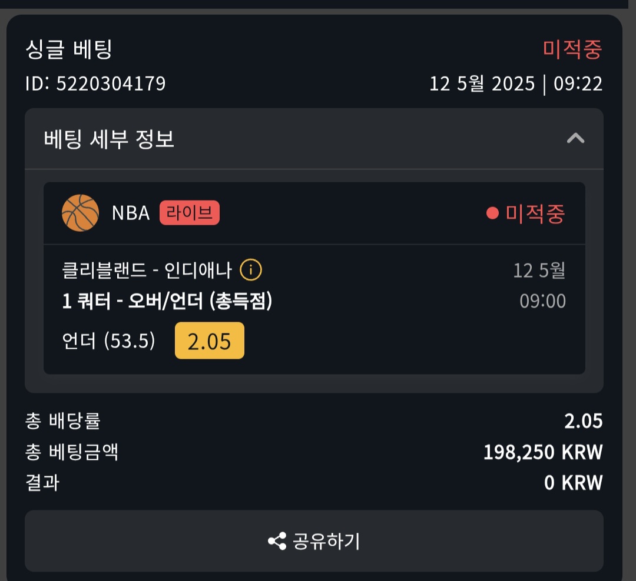Click the 베팅 세부 정보 section header
The height and width of the screenshot is (581, 636).
(x=110, y=139)
